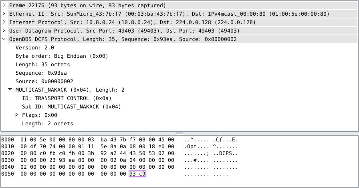
Task: Collapse the MULTICAST_NAKACK subtree
Action: click(10, 90)
